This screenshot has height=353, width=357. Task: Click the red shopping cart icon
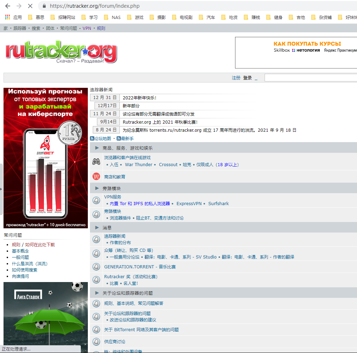tap(96, 177)
